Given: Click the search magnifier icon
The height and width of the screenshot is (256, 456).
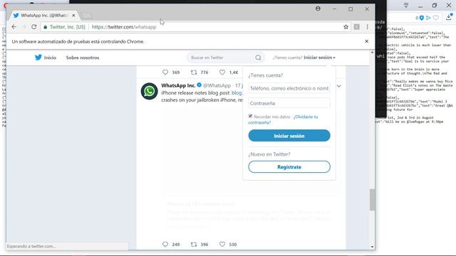Looking at the screenshot, I should [x=258, y=58].
